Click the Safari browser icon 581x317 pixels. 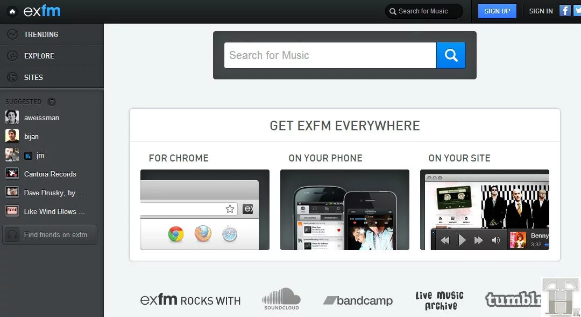pos(230,234)
